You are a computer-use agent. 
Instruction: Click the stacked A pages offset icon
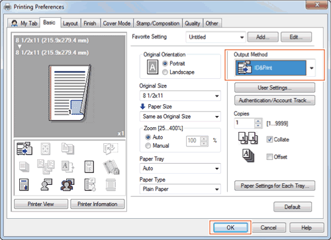tap(248, 156)
